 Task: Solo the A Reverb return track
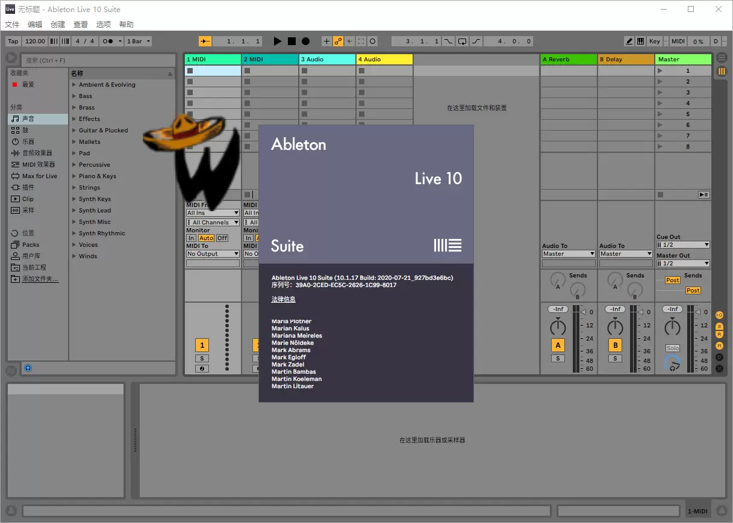[558, 359]
